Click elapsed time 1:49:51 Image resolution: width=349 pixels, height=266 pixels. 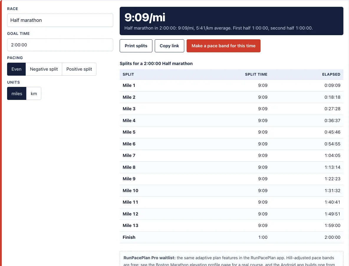click(332, 214)
